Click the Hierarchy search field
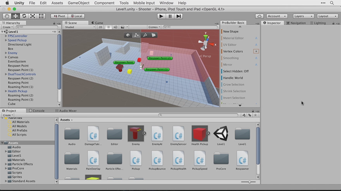Image resolution: width=341 pixels, height=191 pixels. point(36,27)
